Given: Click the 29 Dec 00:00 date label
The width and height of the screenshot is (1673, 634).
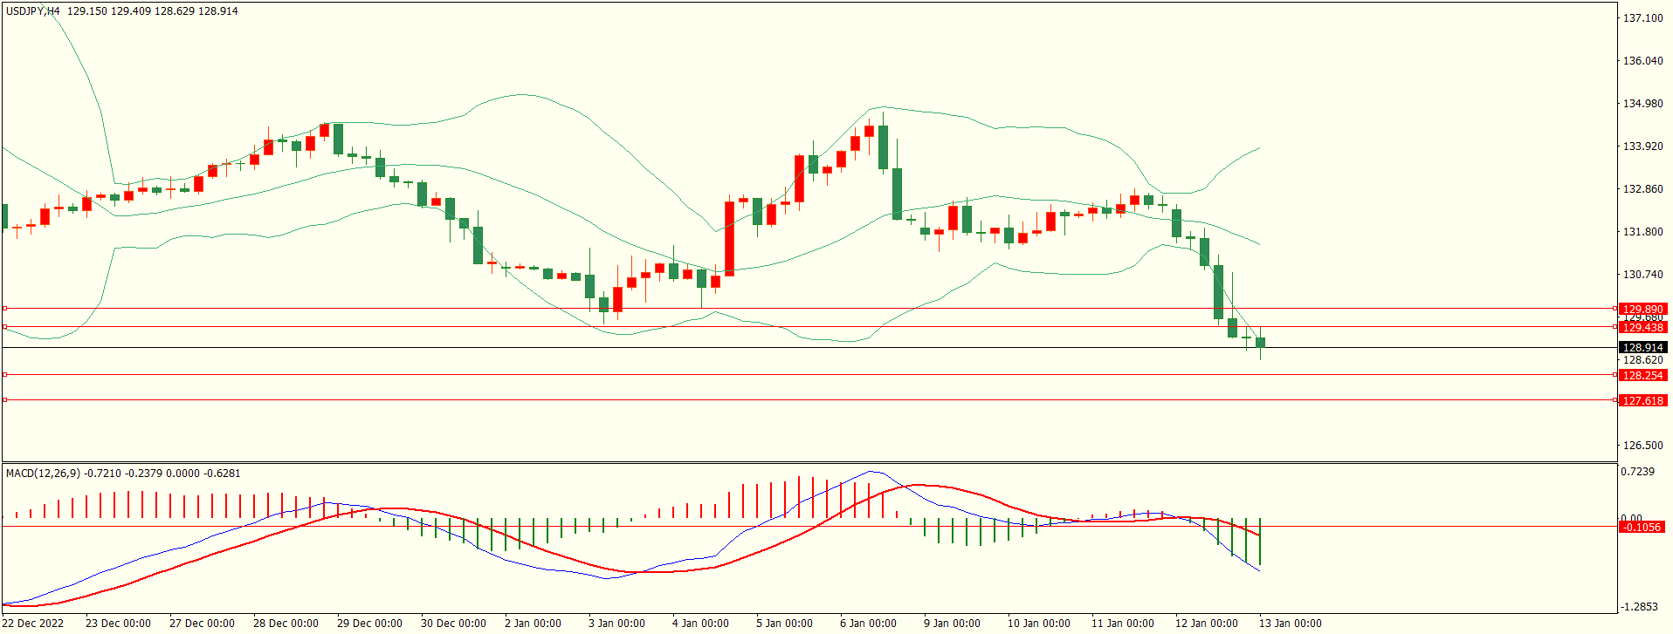Looking at the screenshot, I should 369,624.
